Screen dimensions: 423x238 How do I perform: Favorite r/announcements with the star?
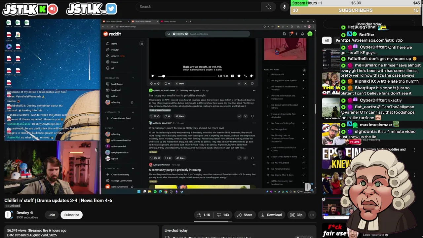pos(132,187)
